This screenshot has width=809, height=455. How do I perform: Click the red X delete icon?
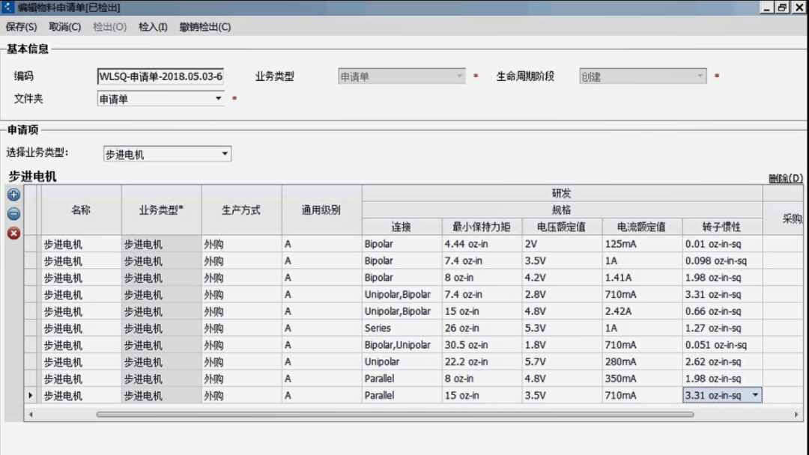(x=13, y=233)
